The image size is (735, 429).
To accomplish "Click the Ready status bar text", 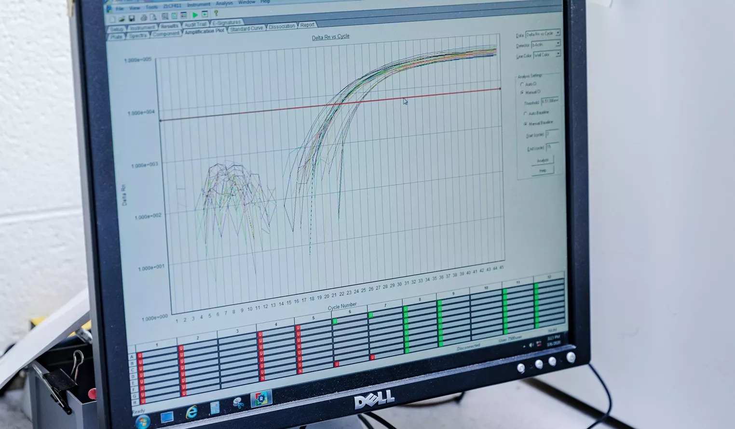I will pos(138,411).
